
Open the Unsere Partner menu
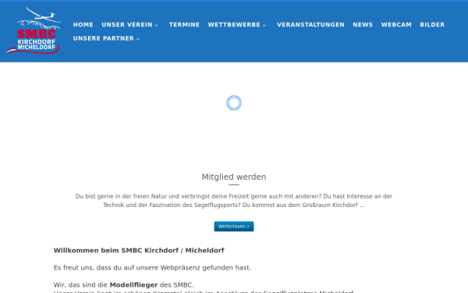(104, 38)
